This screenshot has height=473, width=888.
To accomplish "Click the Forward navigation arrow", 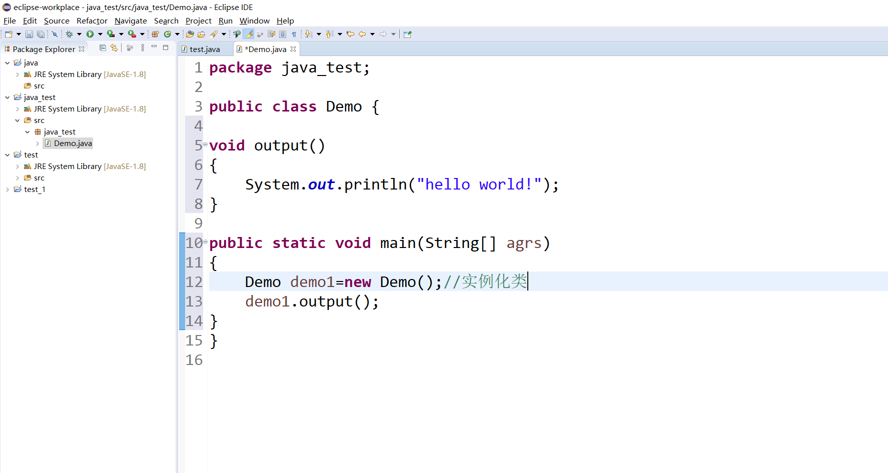I will (x=383, y=34).
